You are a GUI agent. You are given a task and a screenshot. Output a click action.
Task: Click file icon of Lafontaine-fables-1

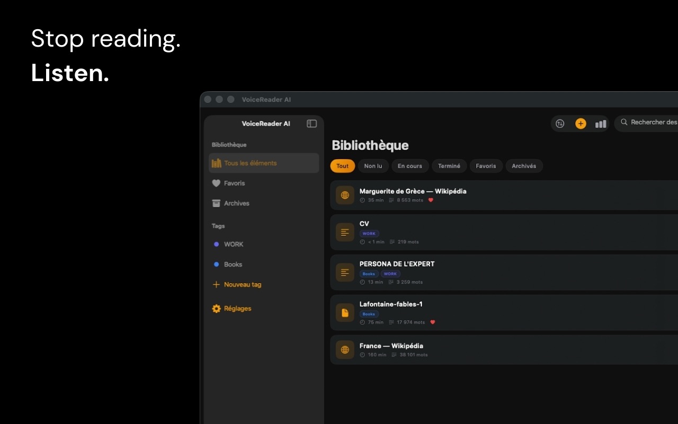(x=345, y=313)
